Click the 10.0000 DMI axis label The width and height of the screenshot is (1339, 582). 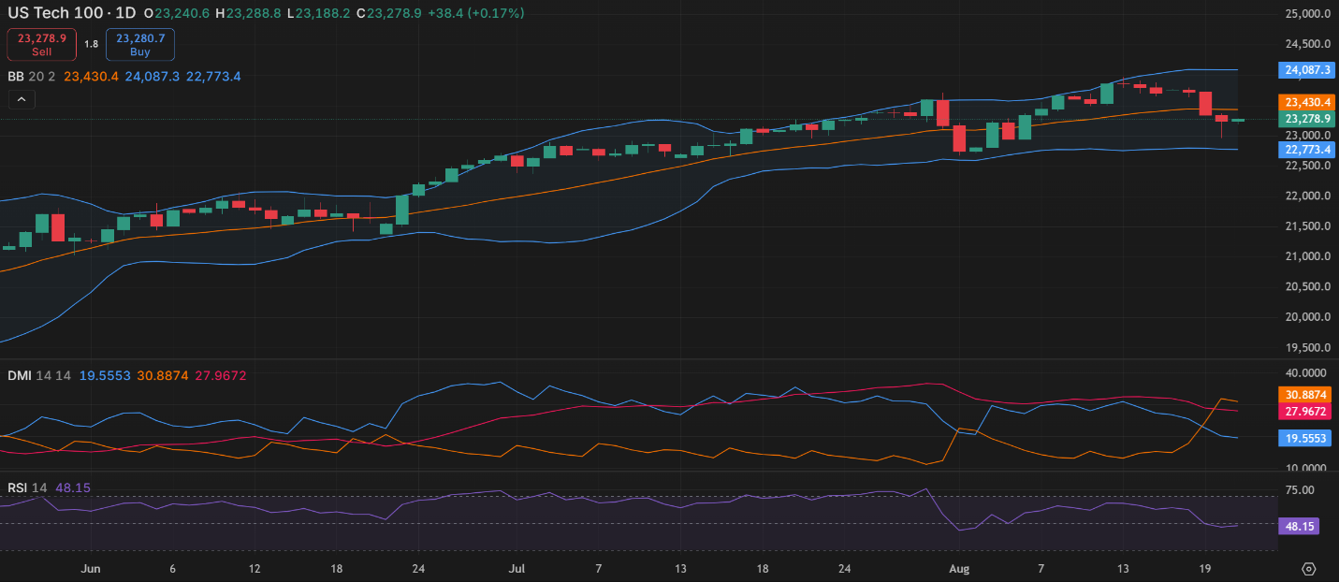[x=1308, y=468]
